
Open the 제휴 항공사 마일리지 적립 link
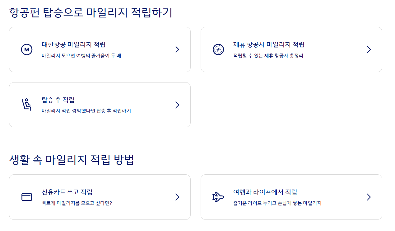[269, 45]
